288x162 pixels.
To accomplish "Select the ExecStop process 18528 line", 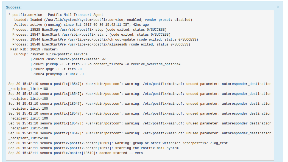I will pos(90,30).
